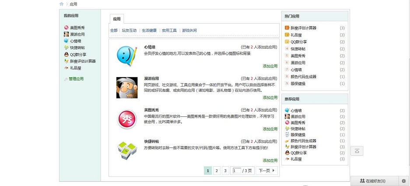Open the large 心情墙 smiley app image
The width and height of the screenshot is (410, 186).
tap(127, 56)
